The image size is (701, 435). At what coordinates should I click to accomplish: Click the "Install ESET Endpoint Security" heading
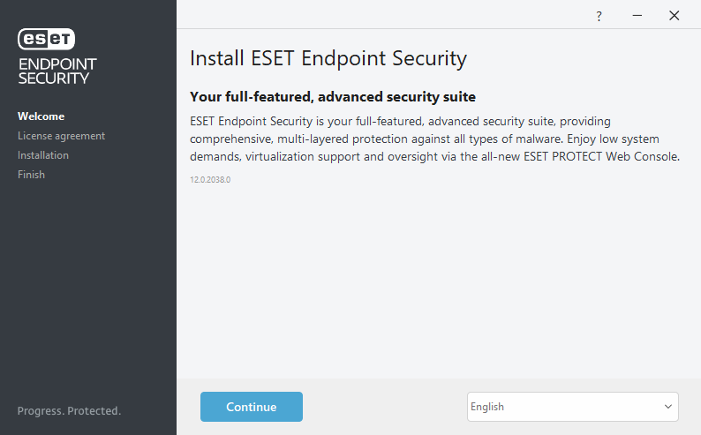click(328, 59)
